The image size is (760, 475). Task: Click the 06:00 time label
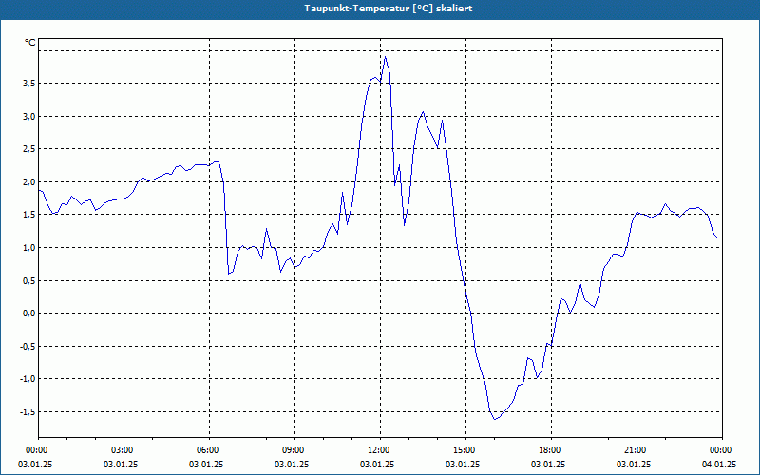209,450
